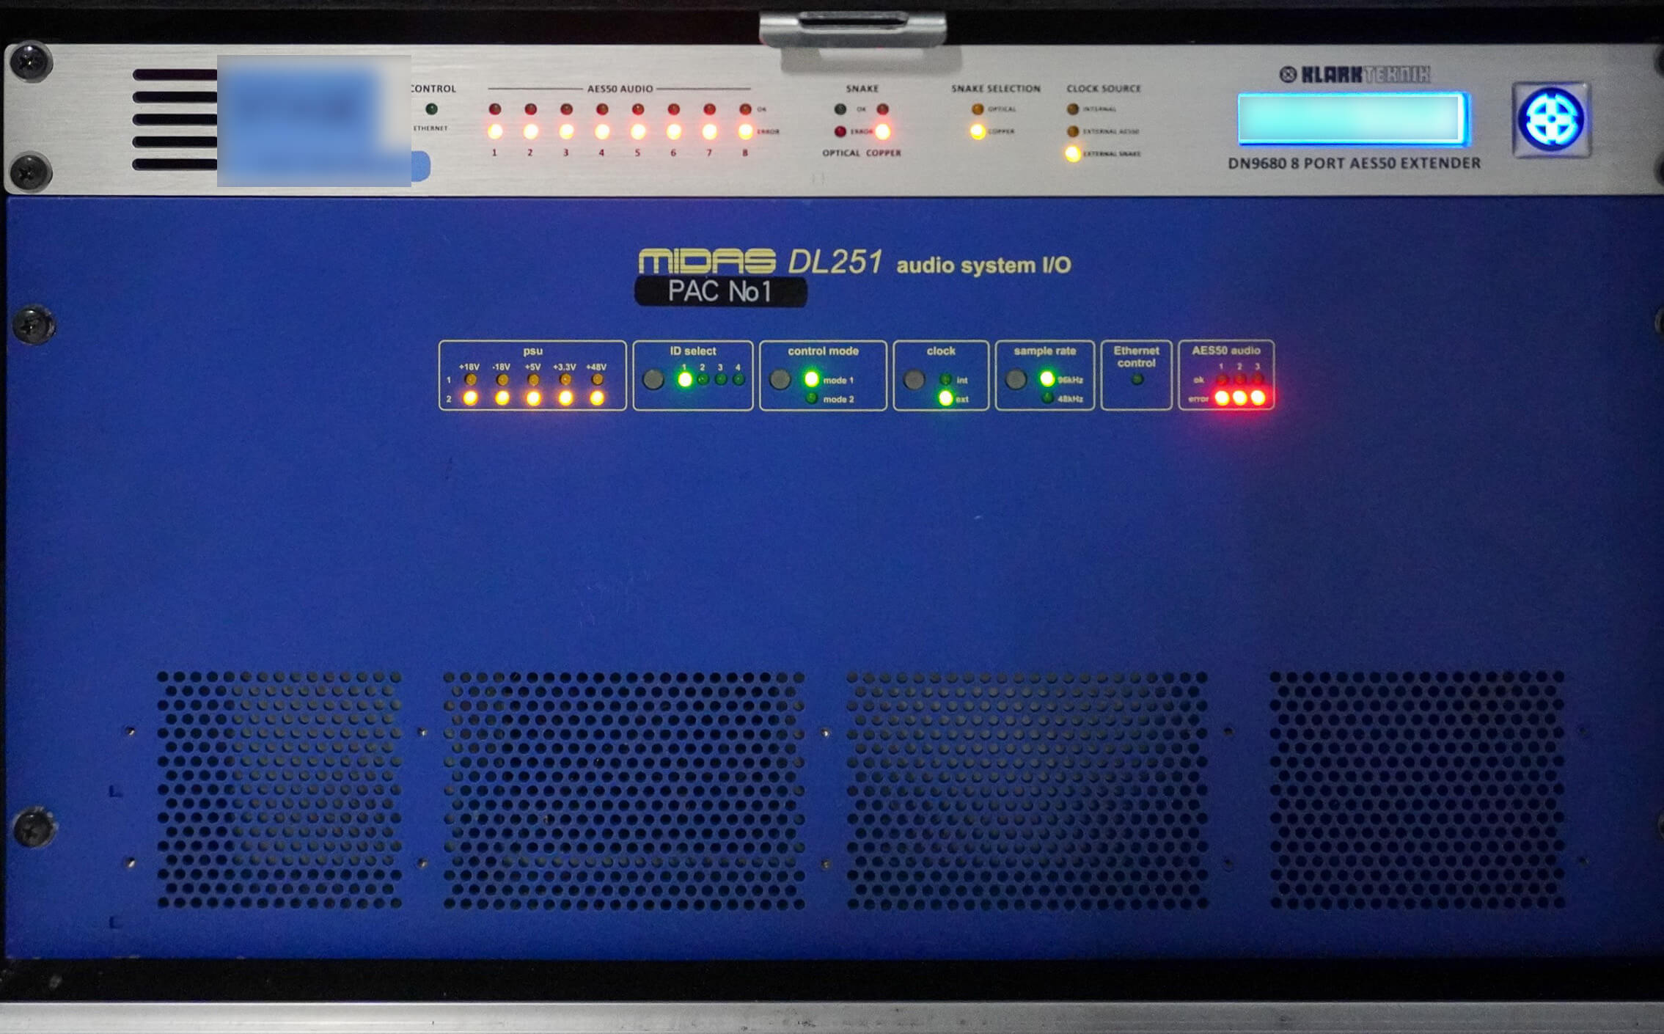Viewport: 1664px width, 1034px height.
Task: Push the control mode button
Action: 780,380
